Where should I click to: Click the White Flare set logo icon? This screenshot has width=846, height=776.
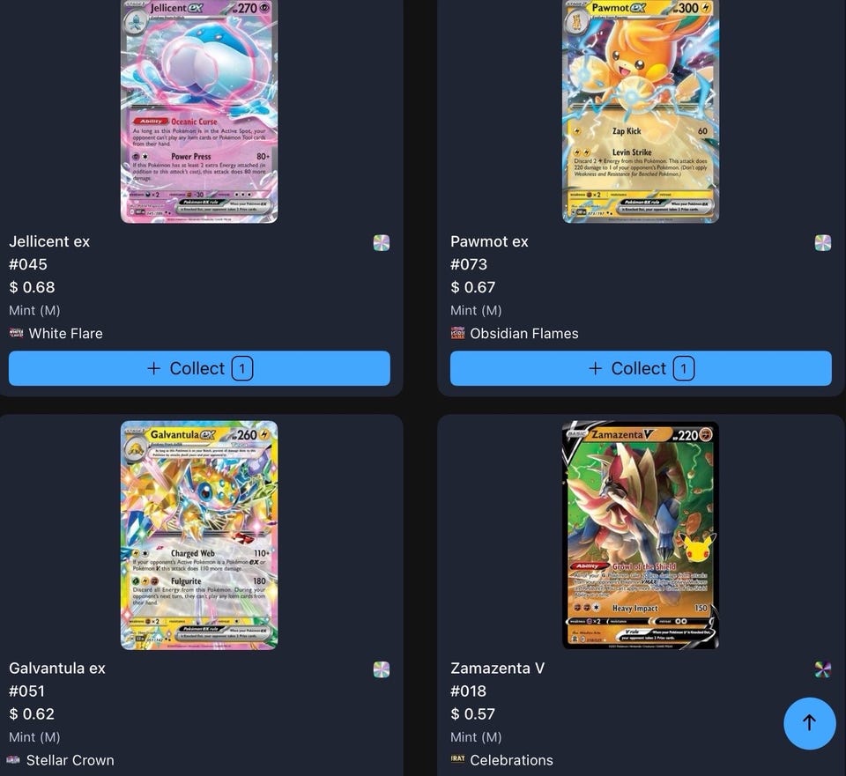[x=16, y=333]
